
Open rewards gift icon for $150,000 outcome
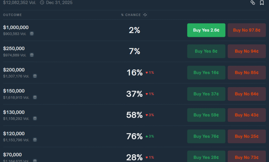point(35,97)
